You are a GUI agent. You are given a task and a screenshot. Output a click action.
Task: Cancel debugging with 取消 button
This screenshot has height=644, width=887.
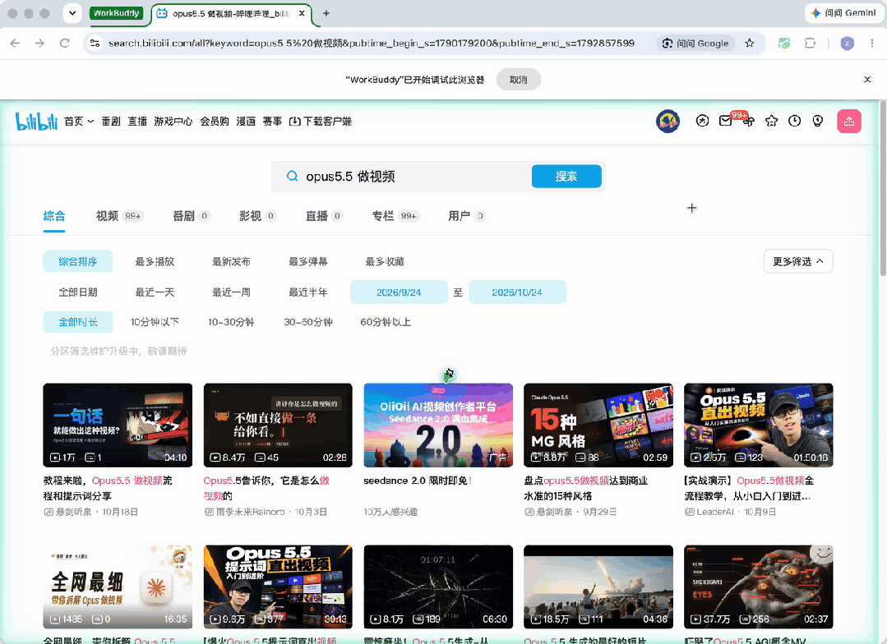518,80
